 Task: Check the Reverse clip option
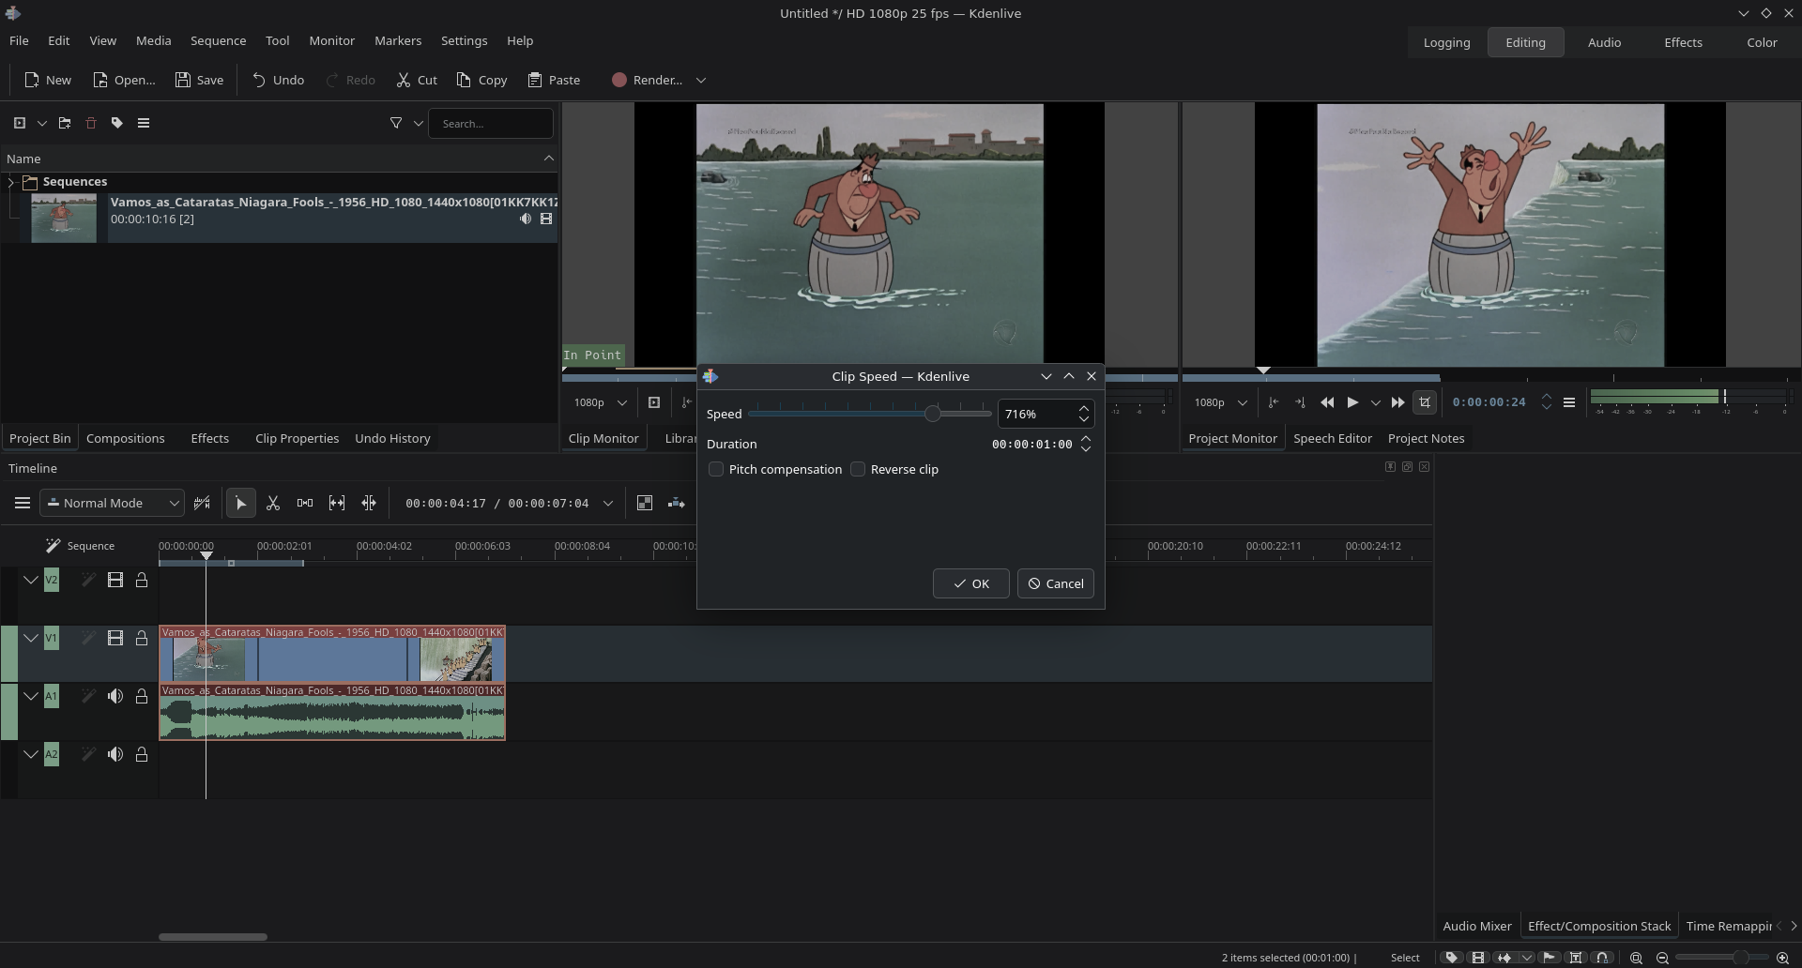click(859, 469)
